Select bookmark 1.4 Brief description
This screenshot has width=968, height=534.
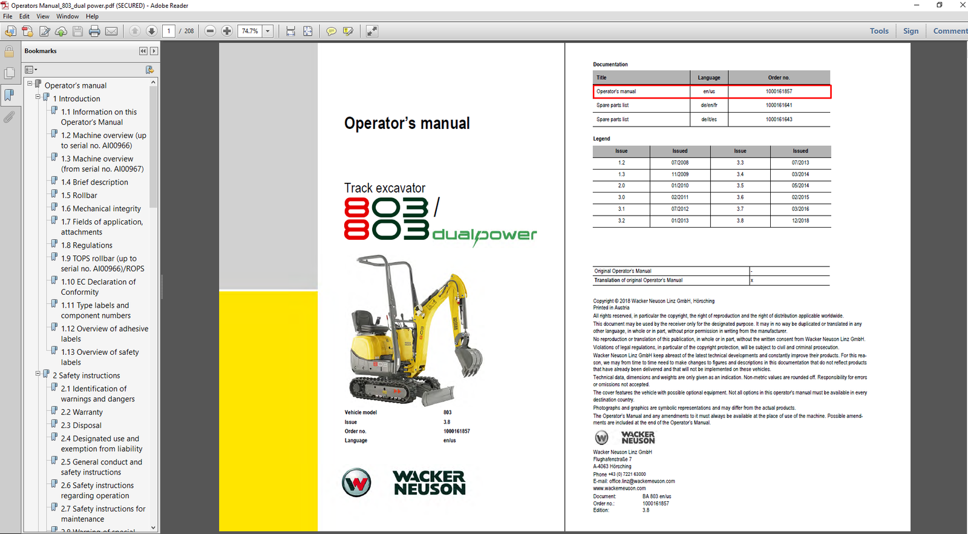click(x=94, y=182)
